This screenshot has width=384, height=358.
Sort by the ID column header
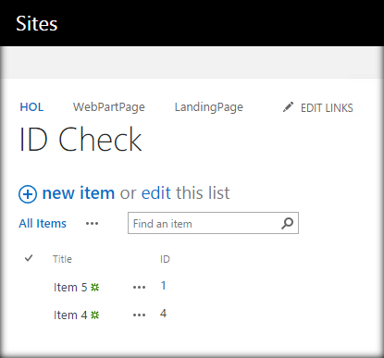(165, 259)
